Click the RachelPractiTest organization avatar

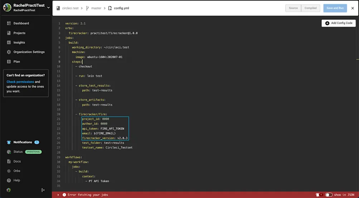pos(7,7)
